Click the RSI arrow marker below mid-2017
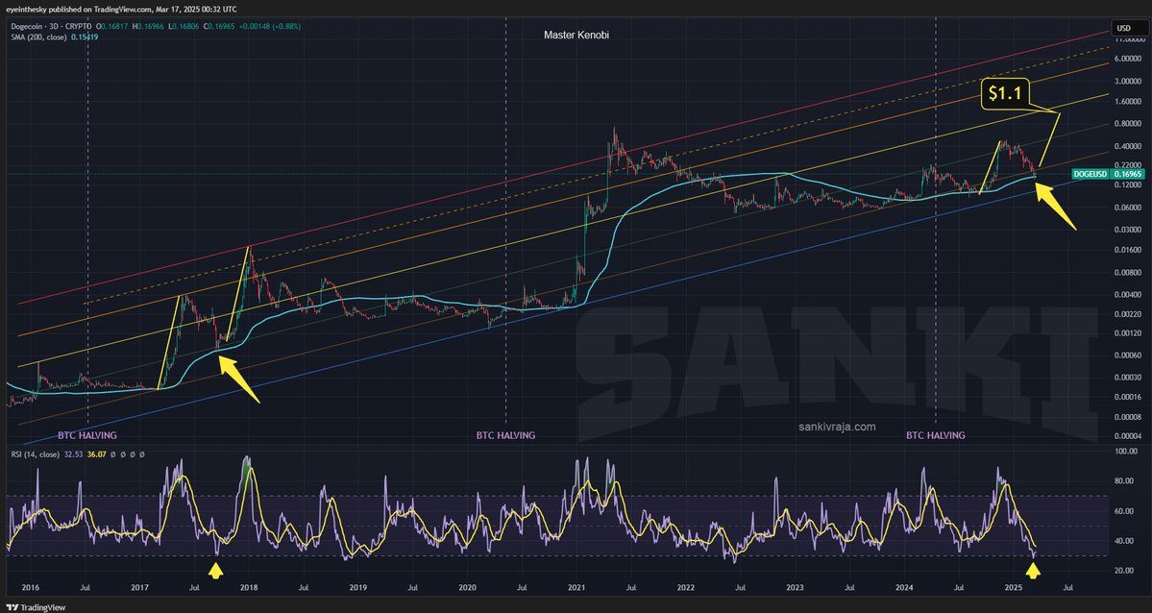This screenshot has width=1152, height=613. click(x=215, y=570)
